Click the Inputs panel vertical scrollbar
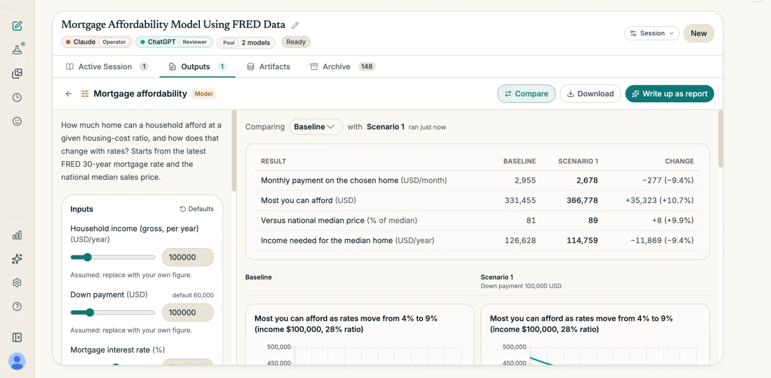 pos(234,151)
